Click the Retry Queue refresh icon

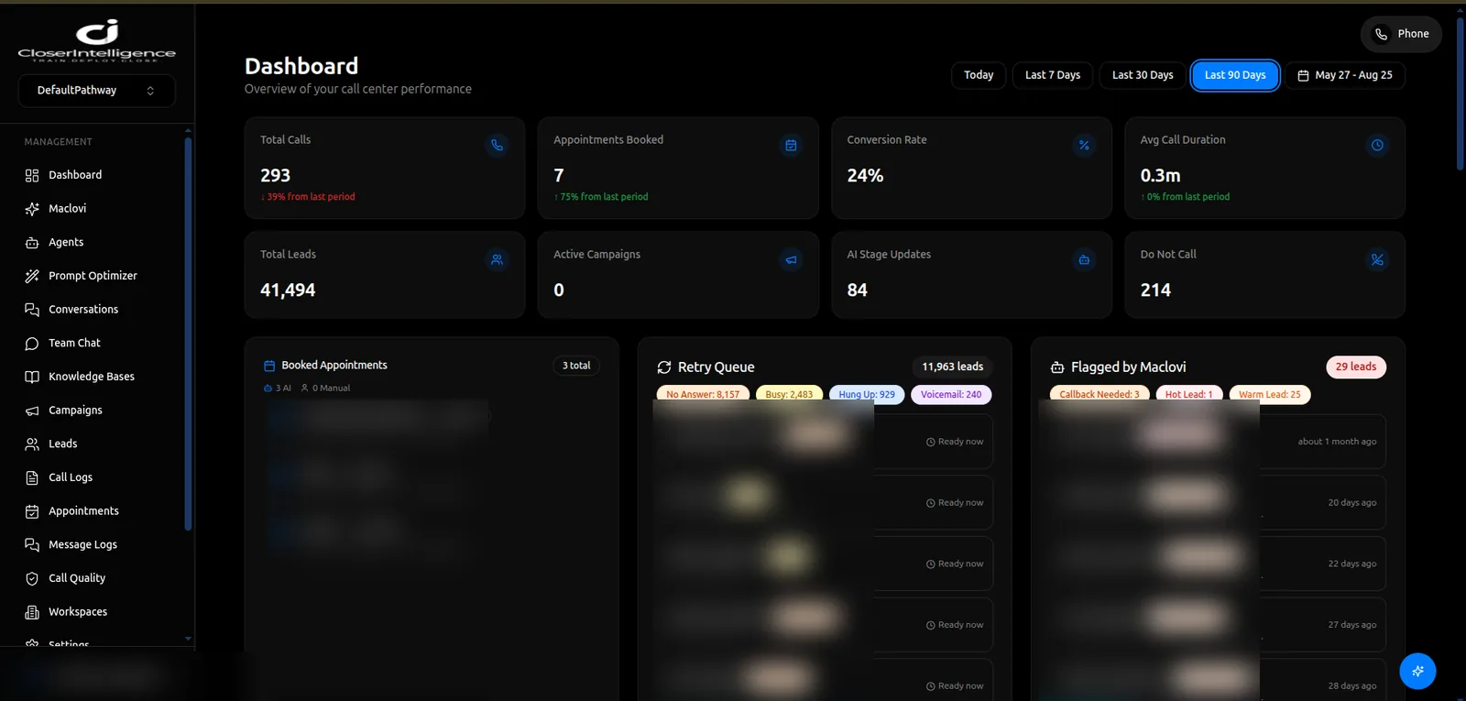[x=664, y=367]
